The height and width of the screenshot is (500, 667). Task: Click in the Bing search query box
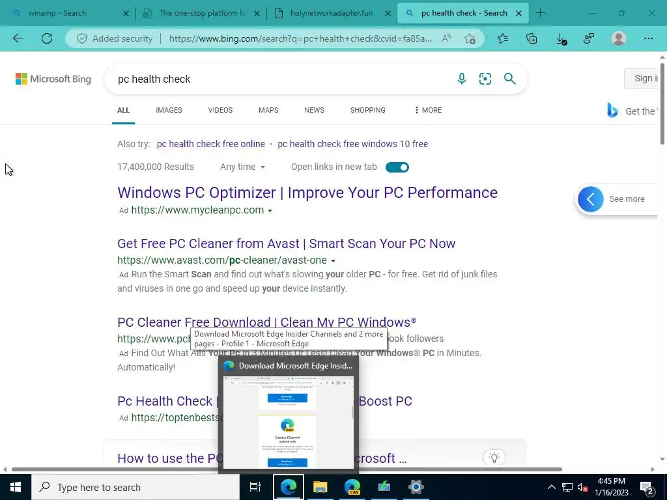pyautogui.click(x=281, y=79)
